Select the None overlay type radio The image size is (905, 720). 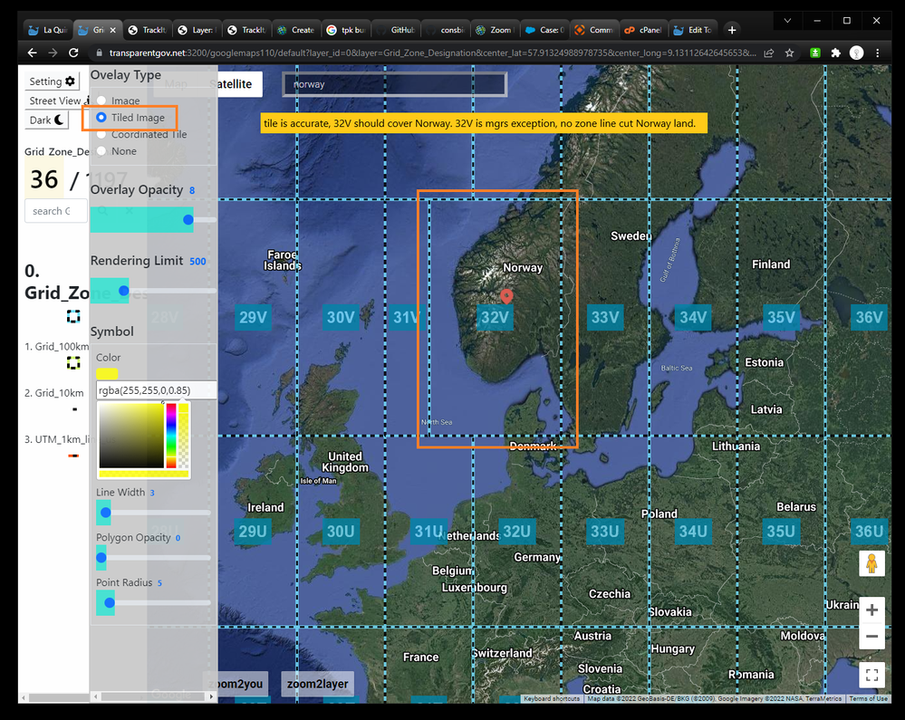tap(102, 151)
